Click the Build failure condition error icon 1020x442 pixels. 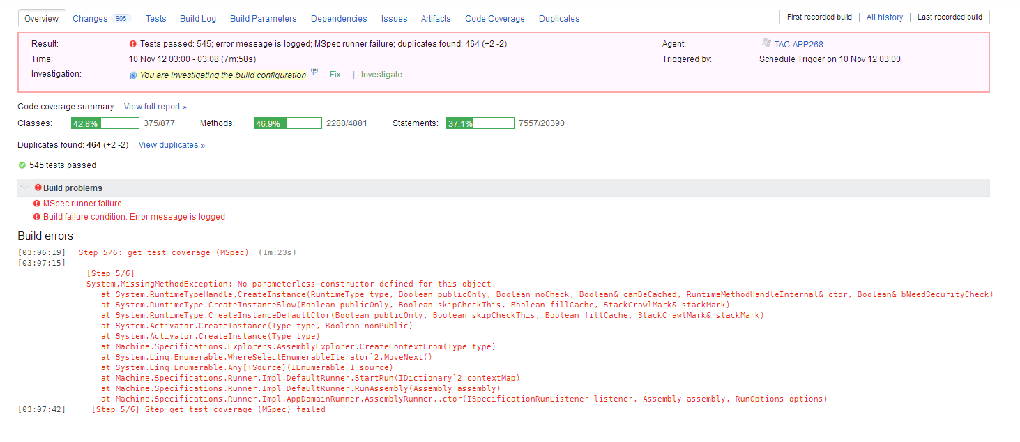tap(37, 217)
